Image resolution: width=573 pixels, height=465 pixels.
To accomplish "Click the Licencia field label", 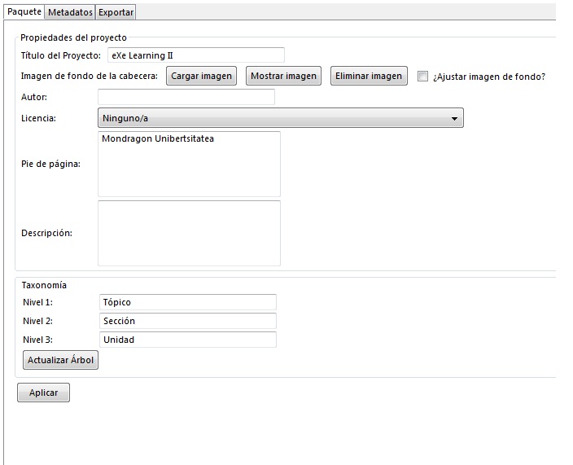I will coord(38,119).
